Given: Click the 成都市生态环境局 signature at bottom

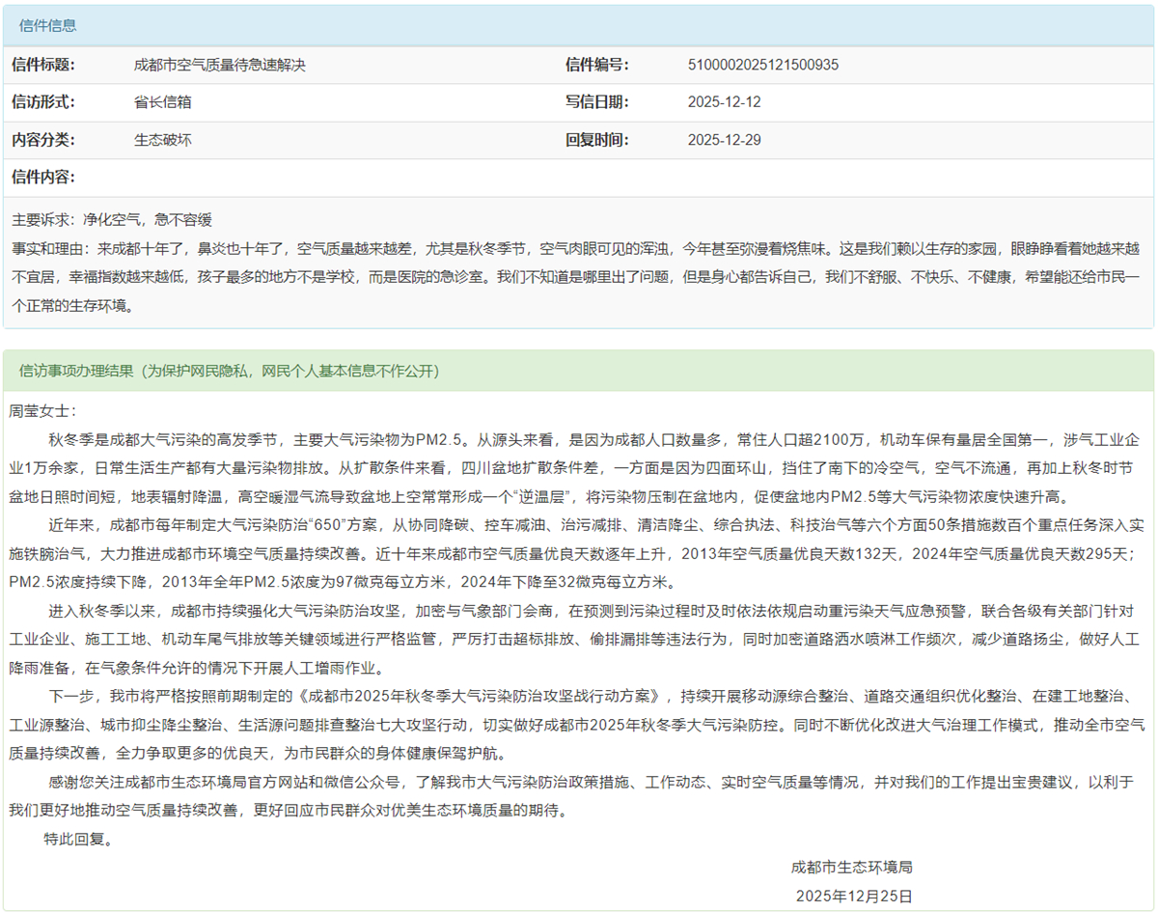Looking at the screenshot, I should (x=852, y=867).
